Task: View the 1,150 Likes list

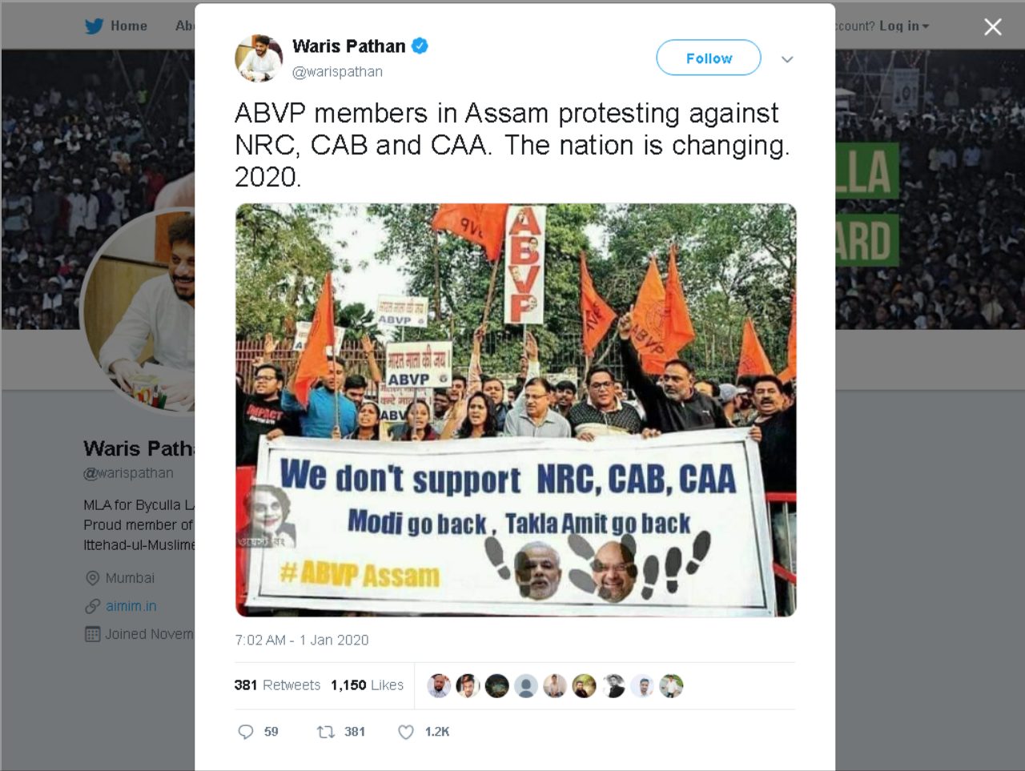Action: point(367,685)
